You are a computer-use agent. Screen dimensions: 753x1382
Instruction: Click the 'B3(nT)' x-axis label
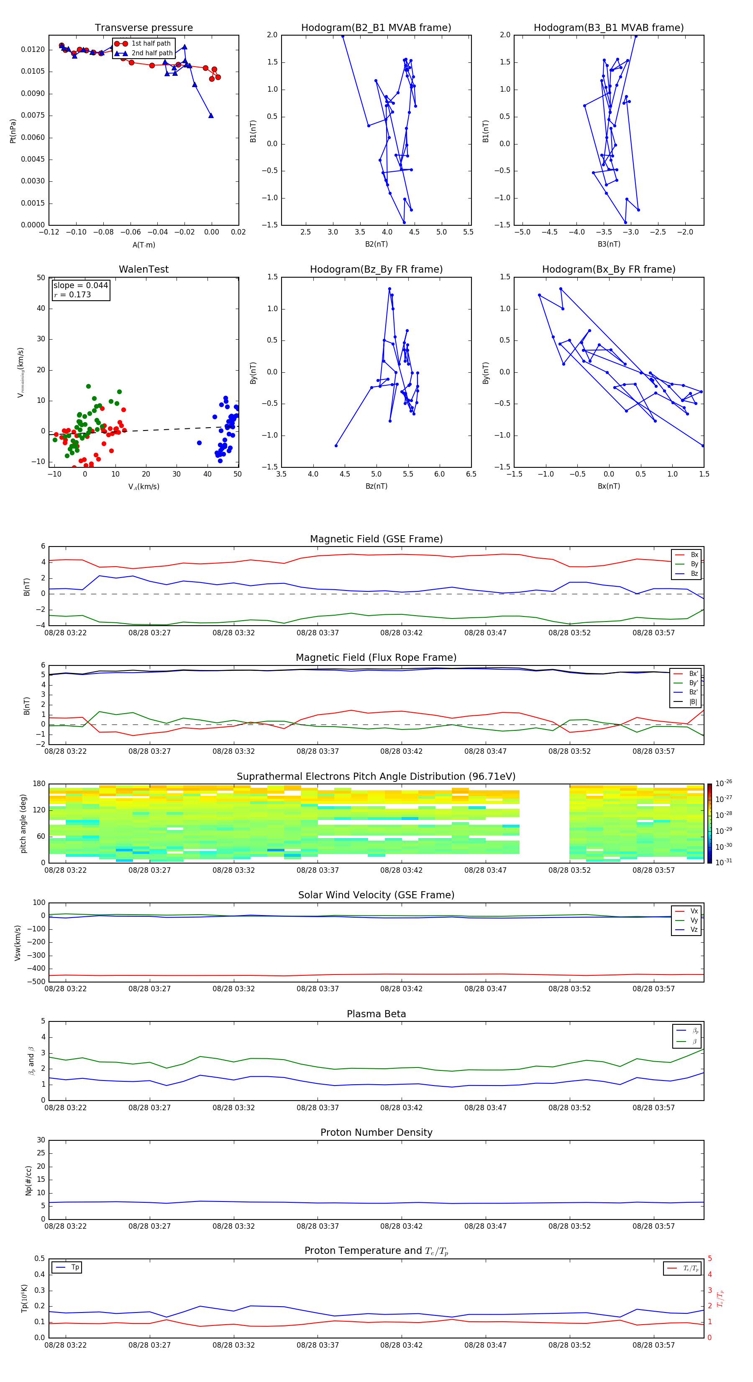[609, 244]
